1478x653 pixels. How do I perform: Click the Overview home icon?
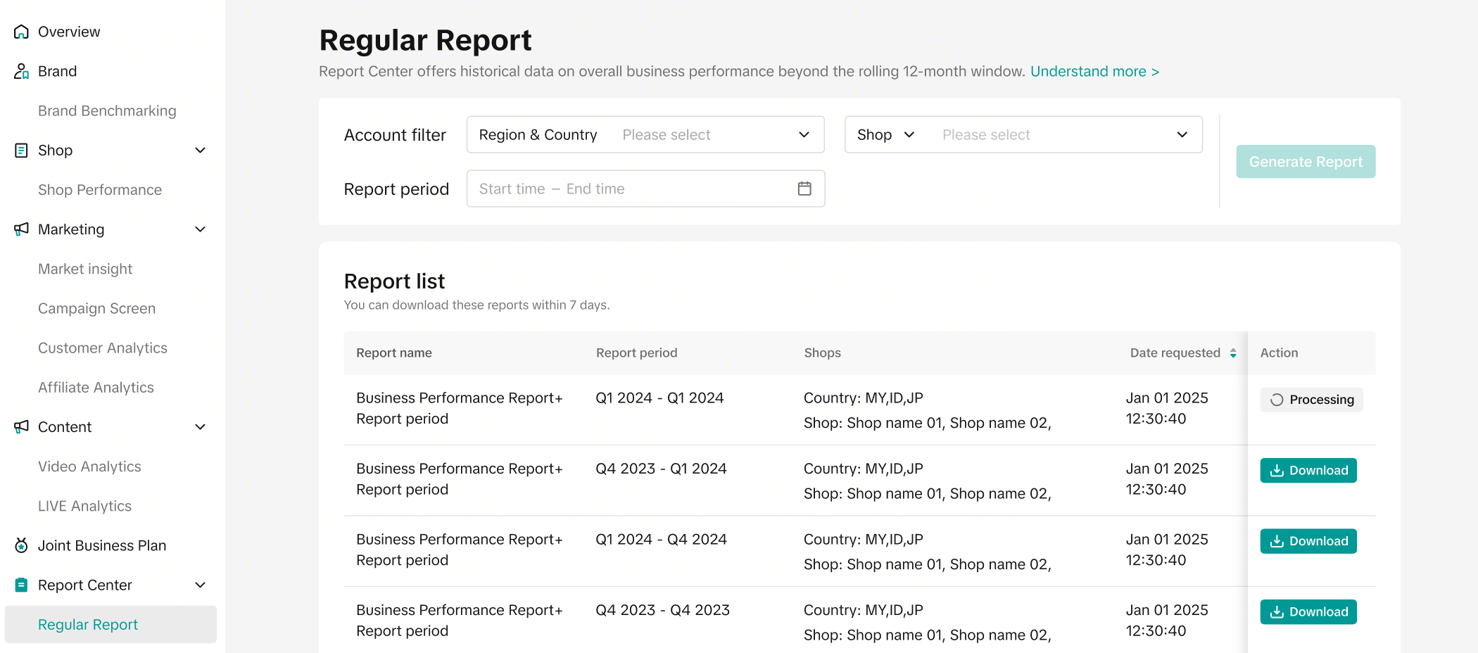(x=21, y=32)
